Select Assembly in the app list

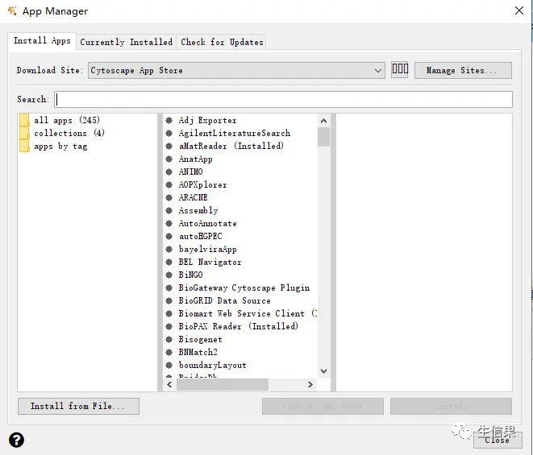click(198, 210)
